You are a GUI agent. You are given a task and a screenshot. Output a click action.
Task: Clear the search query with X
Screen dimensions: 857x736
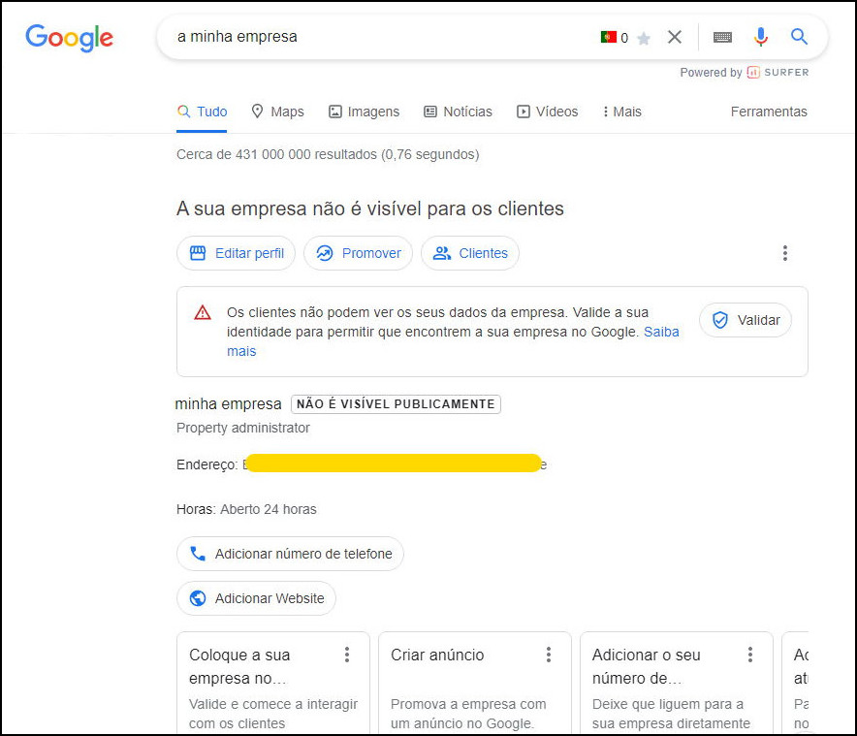pyautogui.click(x=675, y=37)
